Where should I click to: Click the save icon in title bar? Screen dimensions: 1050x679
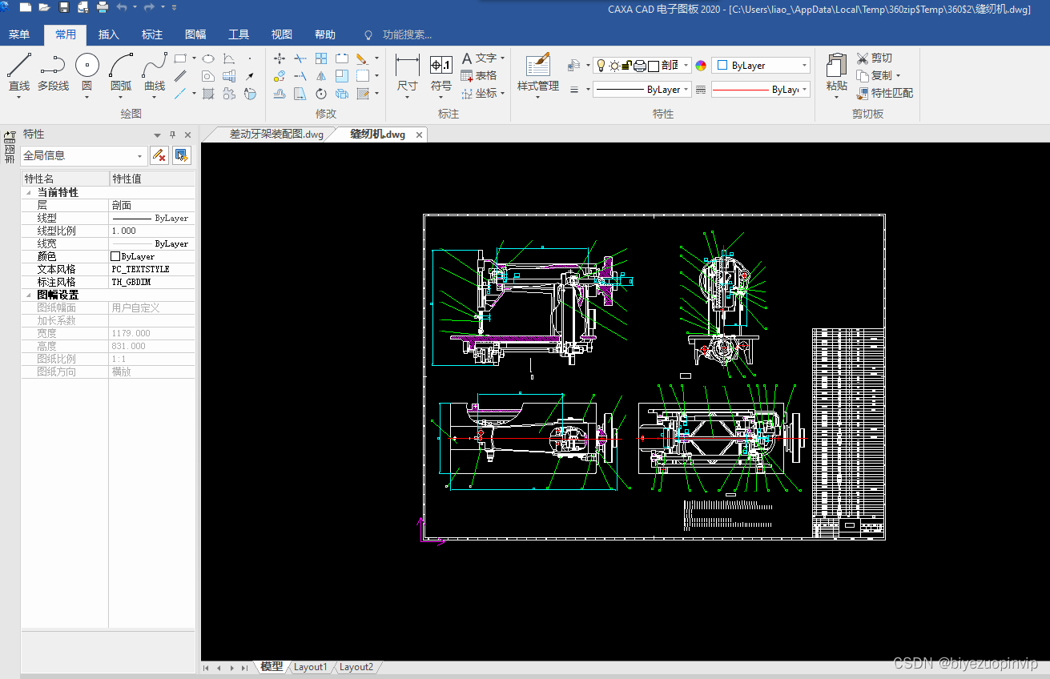coord(63,7)
